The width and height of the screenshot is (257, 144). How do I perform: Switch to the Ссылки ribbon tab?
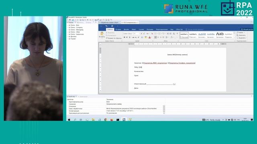point(141,30)
